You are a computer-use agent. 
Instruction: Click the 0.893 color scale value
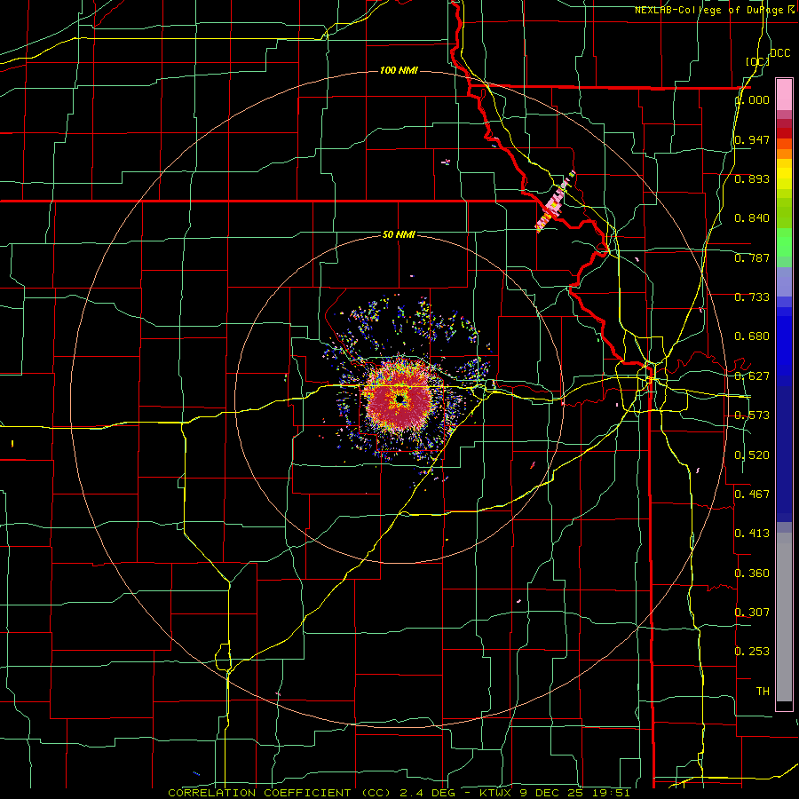(x=752, y=178)
